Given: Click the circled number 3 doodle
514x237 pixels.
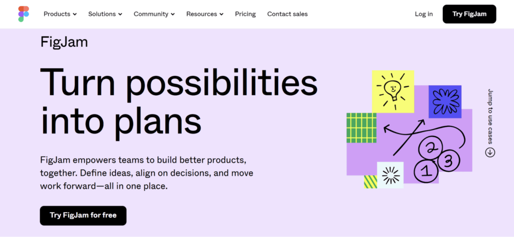Looking at the screenshot, I should point(448,161).
